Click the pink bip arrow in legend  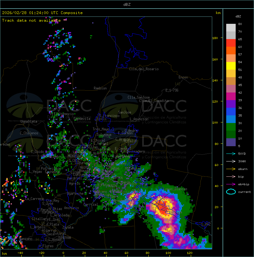(231, 177)
